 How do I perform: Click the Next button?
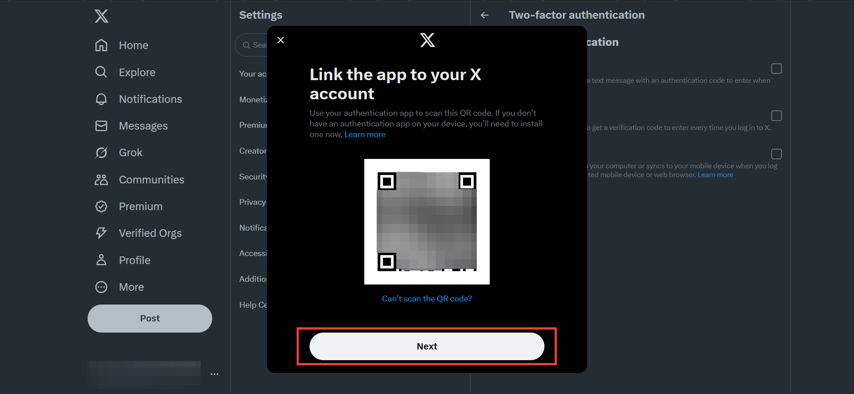pos(427,346)
